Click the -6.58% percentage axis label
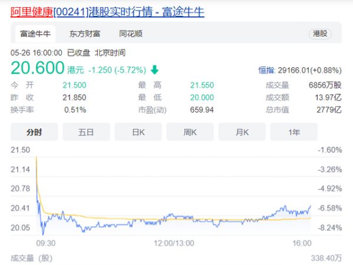353x265 pixels. [x=330, y=208]
